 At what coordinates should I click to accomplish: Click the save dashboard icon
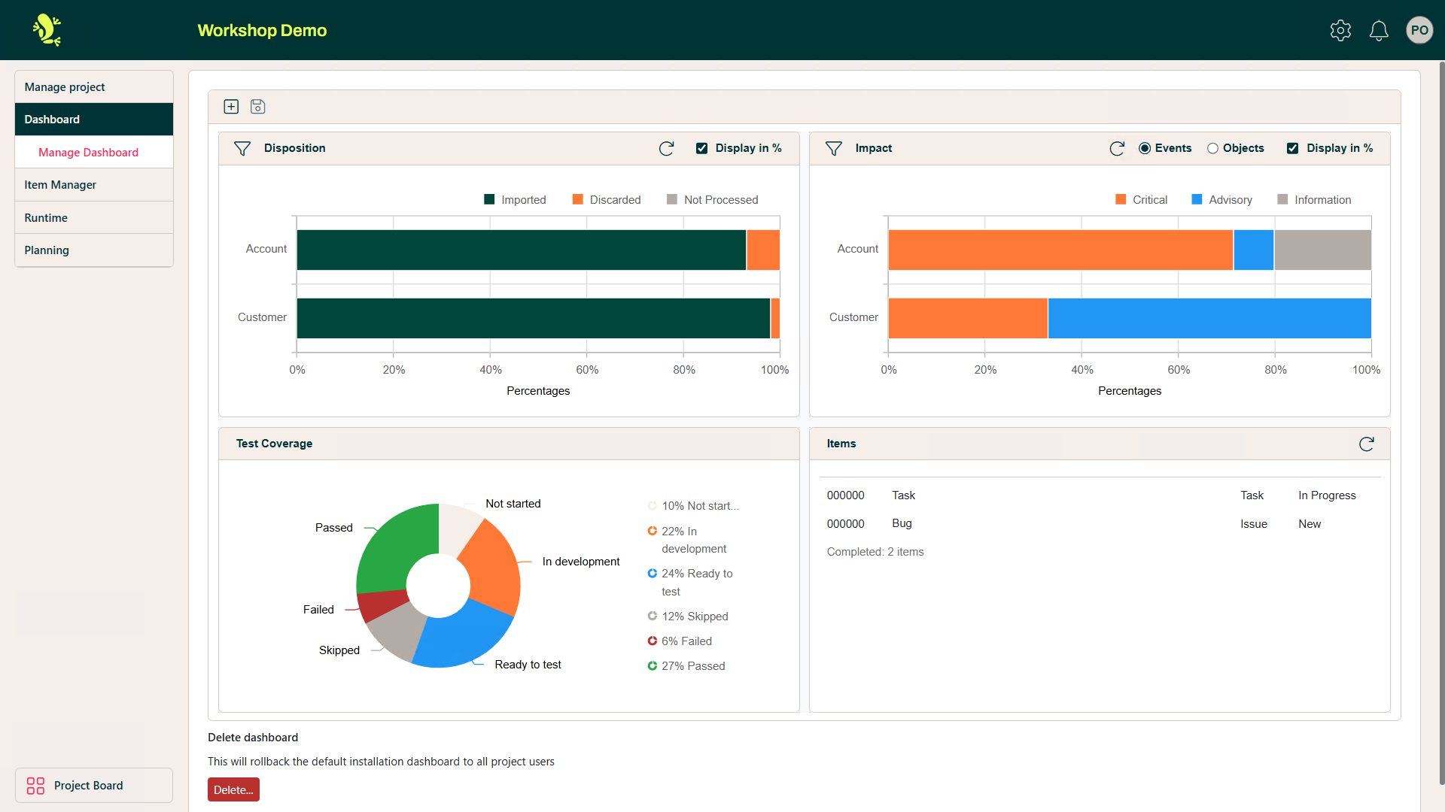258,107
